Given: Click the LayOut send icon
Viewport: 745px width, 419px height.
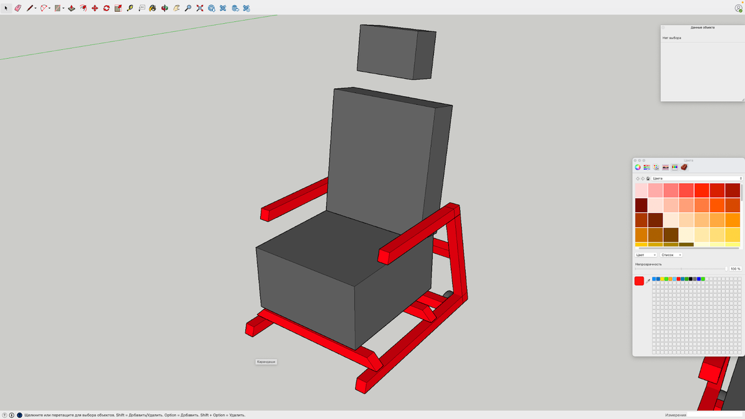Looking at the screenshot, I should pyautogui.click(x=235, y=8).
